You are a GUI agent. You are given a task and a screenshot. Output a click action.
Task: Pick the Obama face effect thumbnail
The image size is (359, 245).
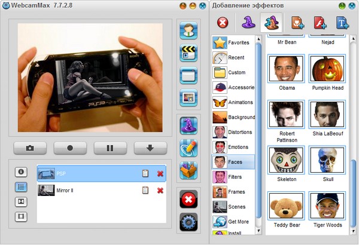coord(287,69)
